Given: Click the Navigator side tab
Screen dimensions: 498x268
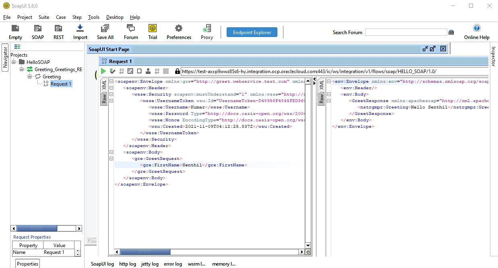Looking at the screenshot, I should pyautogui.click(x=5, y=57).
